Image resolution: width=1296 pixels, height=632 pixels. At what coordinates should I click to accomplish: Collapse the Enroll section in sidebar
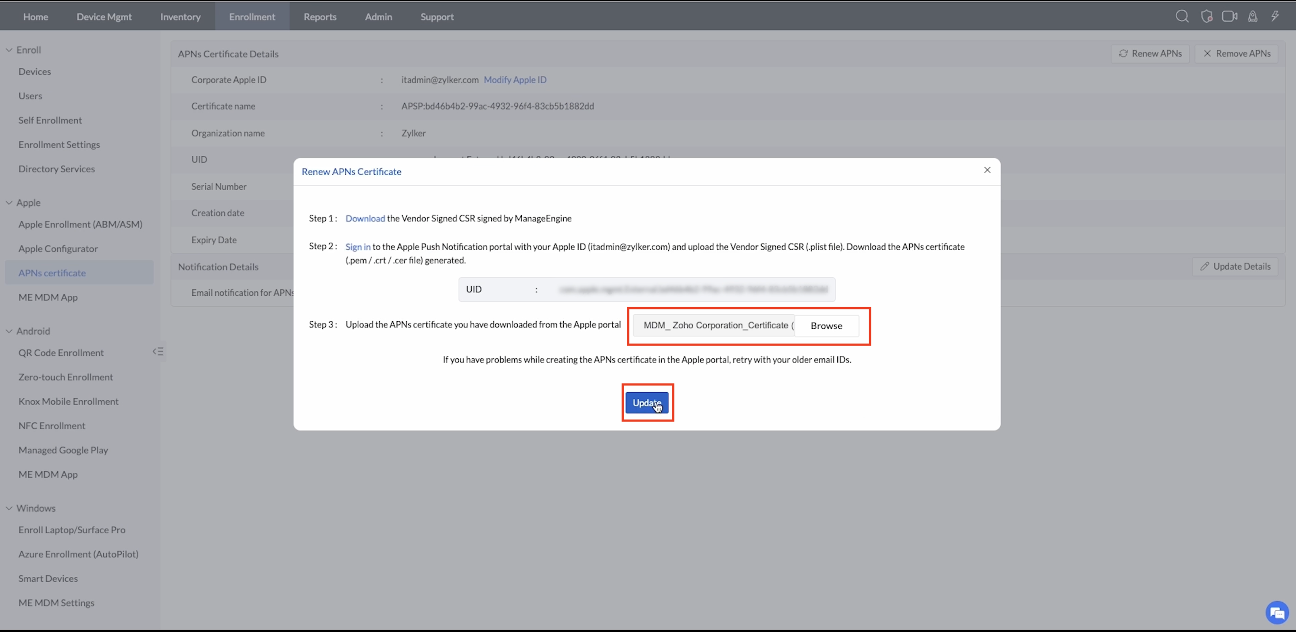click(x=9, y=50)
